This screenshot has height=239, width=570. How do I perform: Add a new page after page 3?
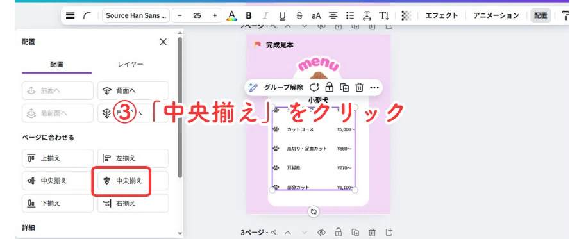pyautogui.click(x=389, y=232)
